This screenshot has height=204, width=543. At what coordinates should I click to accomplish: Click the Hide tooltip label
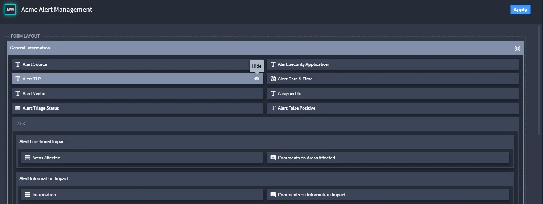[257, 66]
